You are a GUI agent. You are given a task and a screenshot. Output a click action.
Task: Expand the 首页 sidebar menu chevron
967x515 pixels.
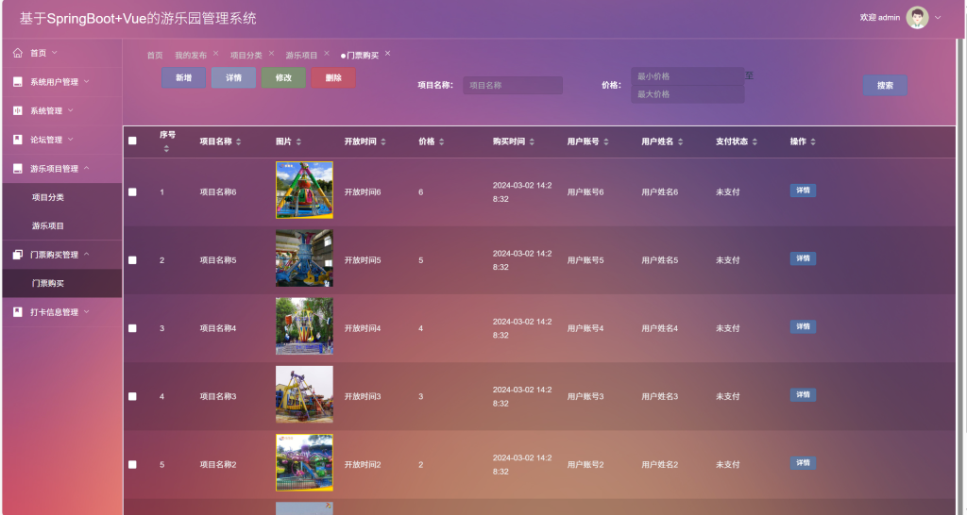54,53
